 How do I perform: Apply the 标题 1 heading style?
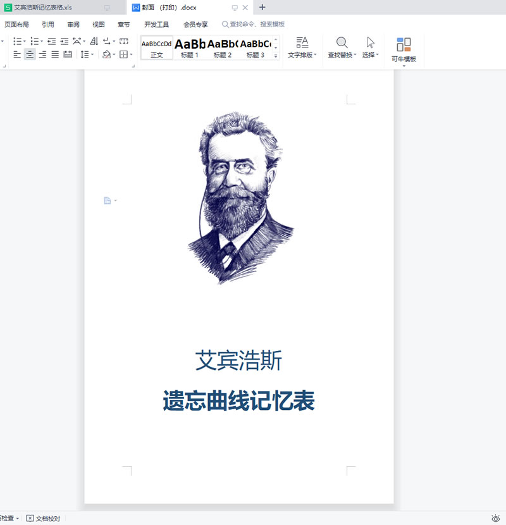click(190, 47)
